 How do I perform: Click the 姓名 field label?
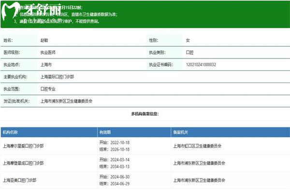click(8, 40)
